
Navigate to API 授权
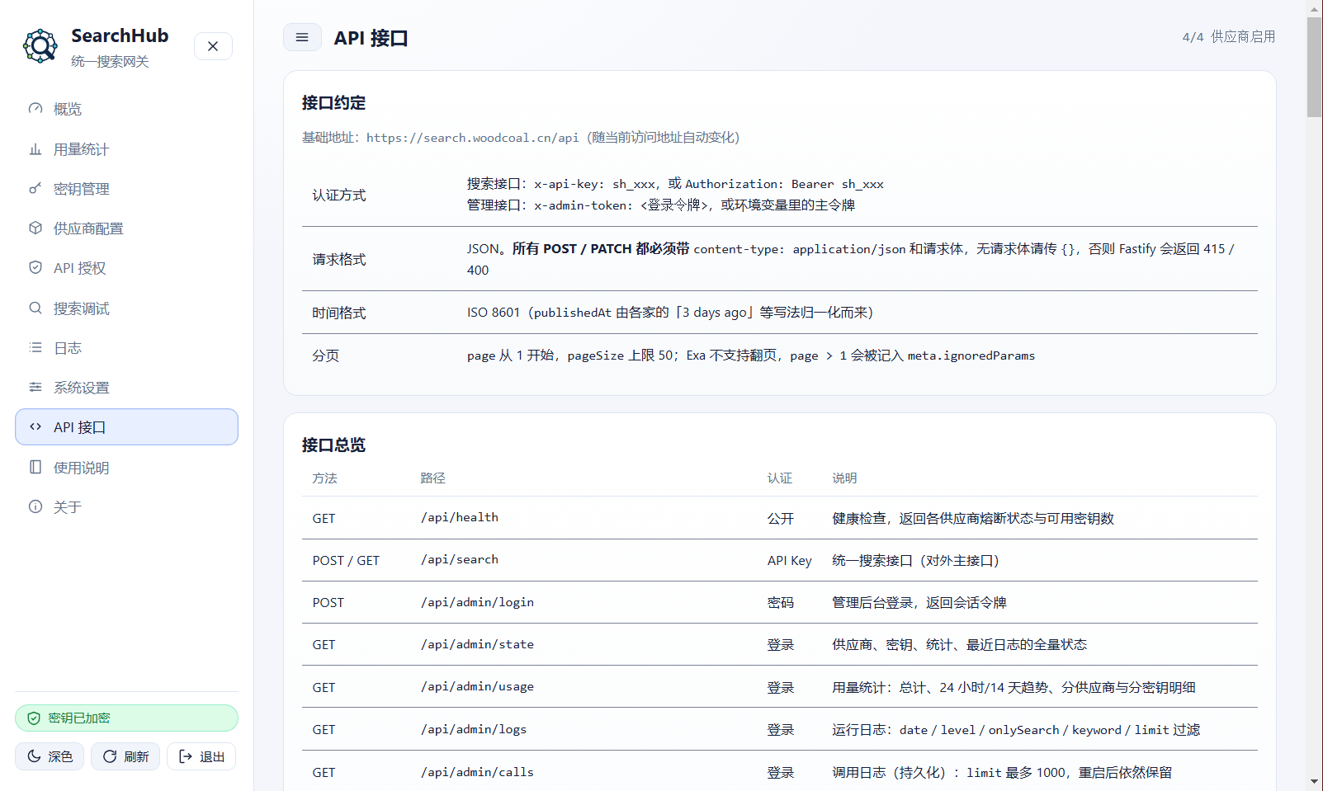tap(126, 268)
